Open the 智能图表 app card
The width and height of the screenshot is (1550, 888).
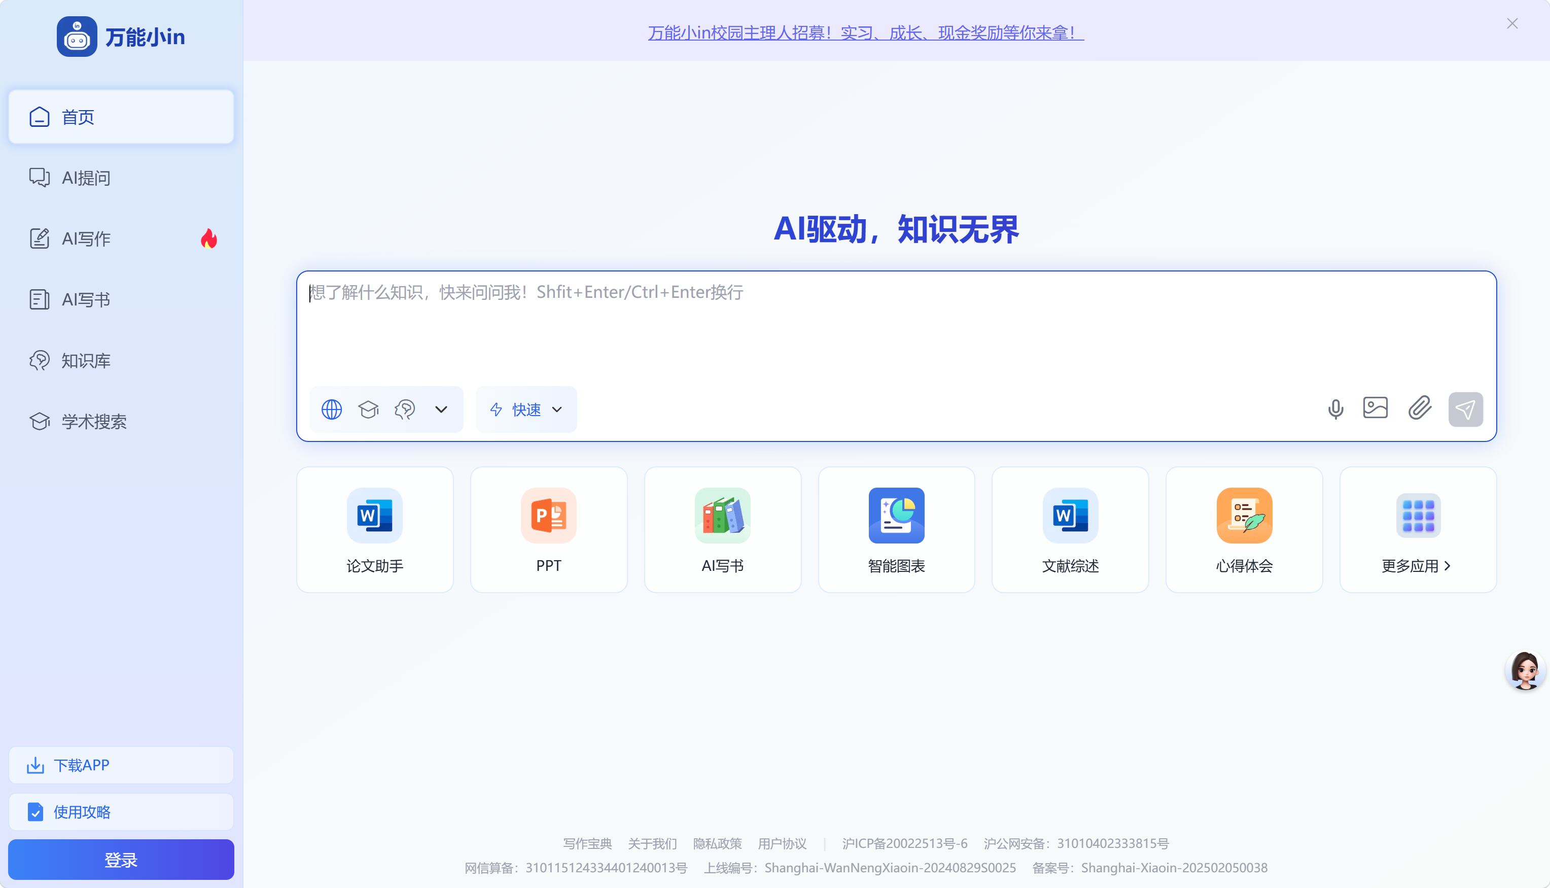pos(896,529)
